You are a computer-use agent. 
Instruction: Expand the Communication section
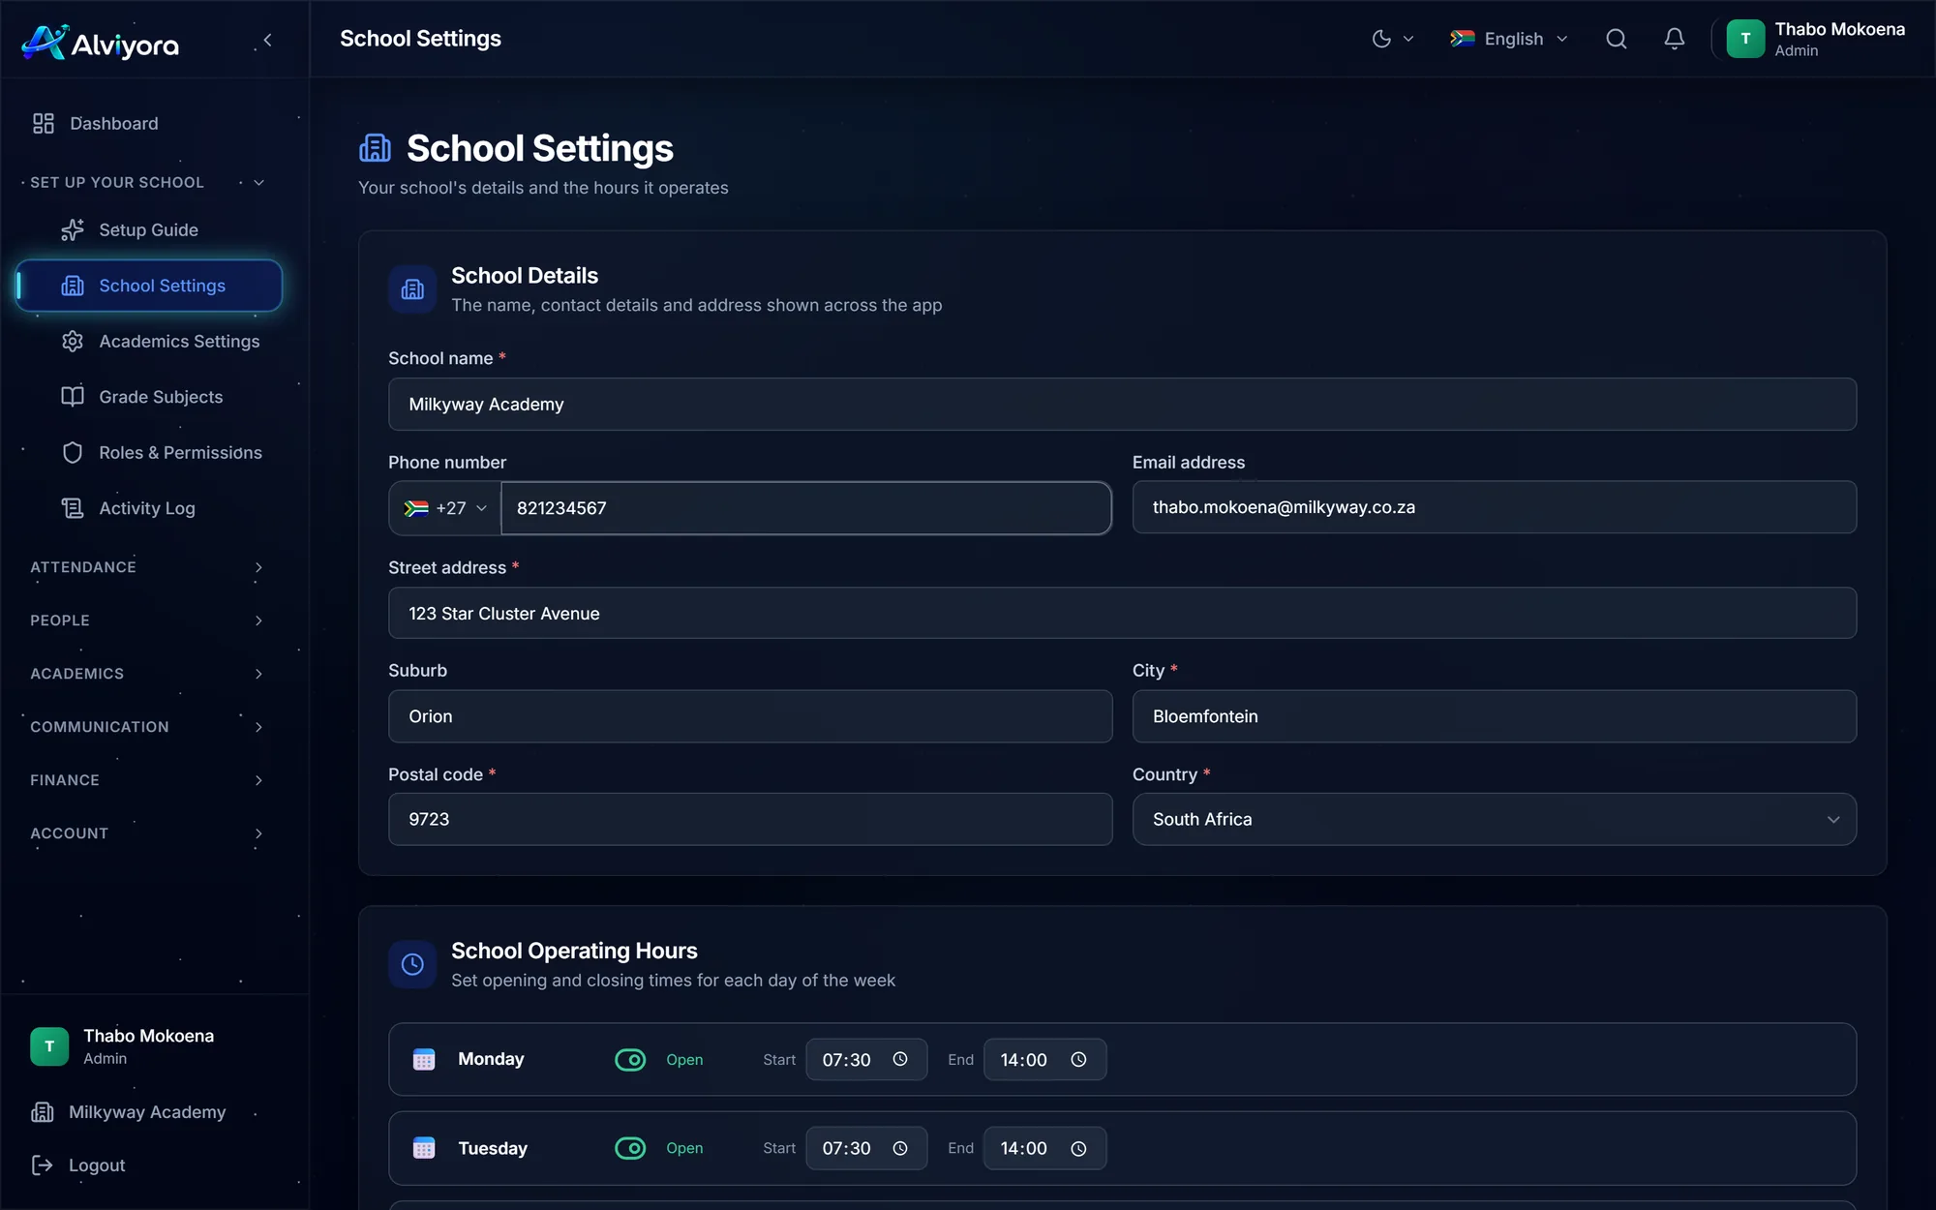[147, 727]
